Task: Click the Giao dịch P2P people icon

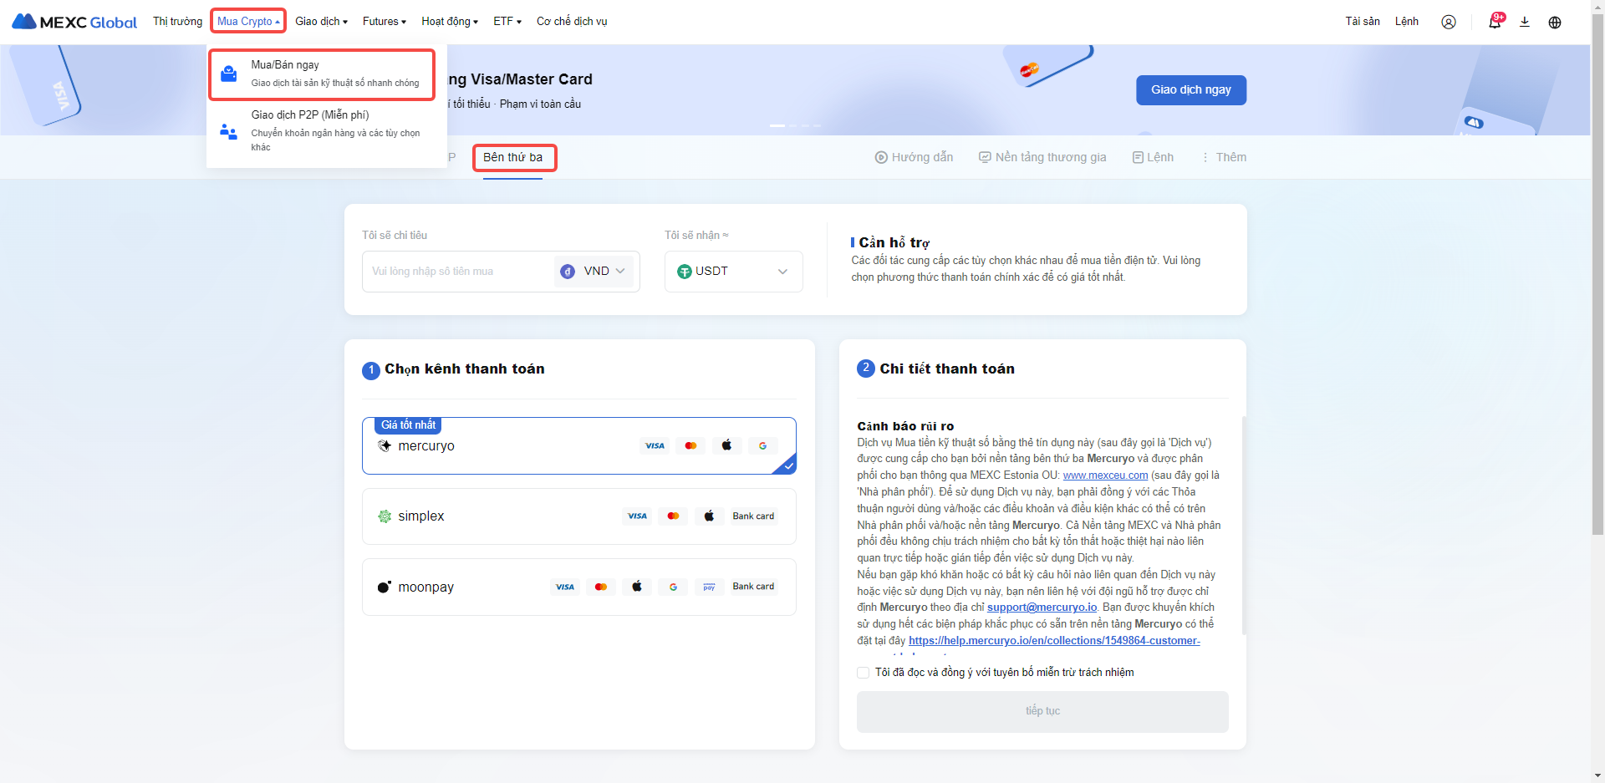Action: [228, 131]
